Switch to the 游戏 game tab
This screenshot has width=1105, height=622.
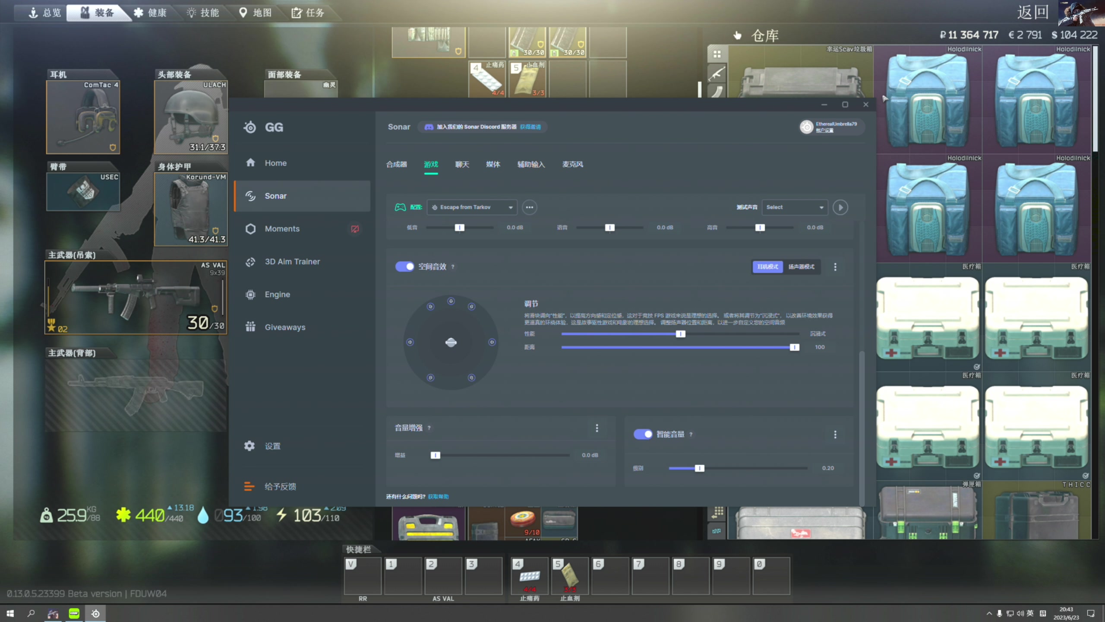click(431, 164)
